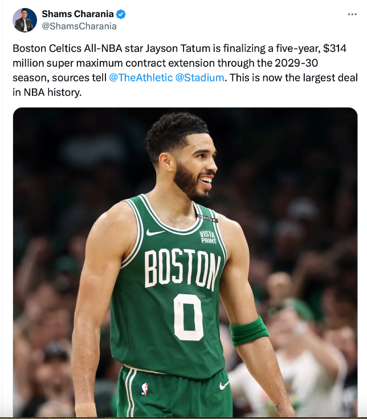
Task: Click the 'largest deal in NBA history' text
Action: (185, 85)
